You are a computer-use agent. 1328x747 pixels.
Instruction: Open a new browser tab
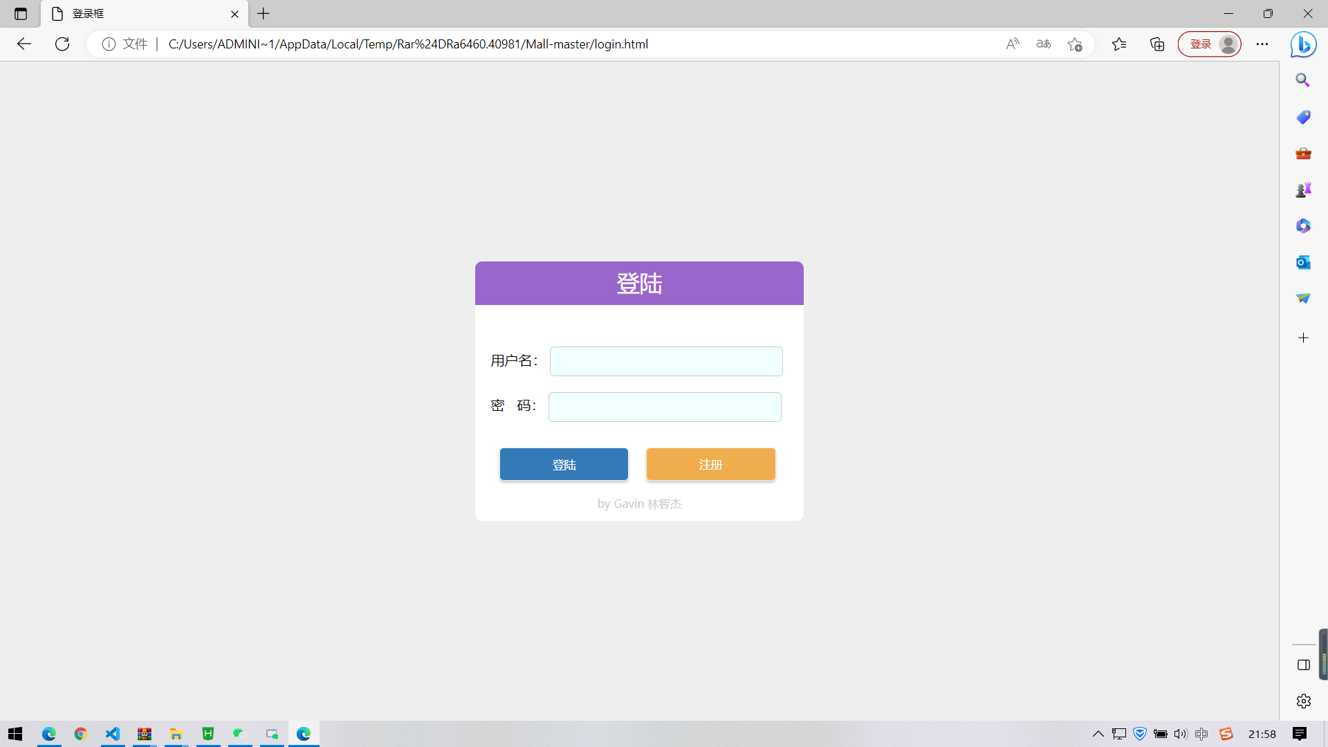tap(264, 14)
